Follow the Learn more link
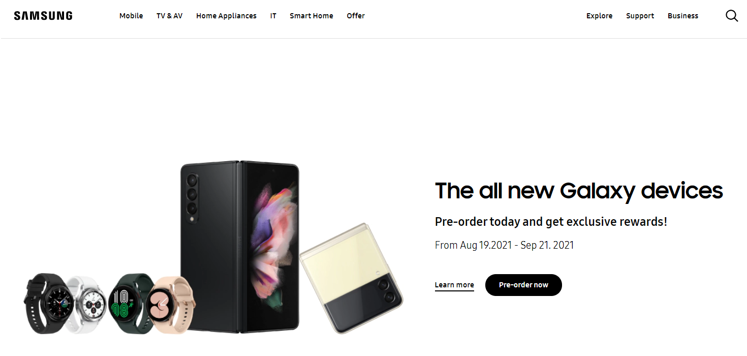 click(x=454, y=285)
